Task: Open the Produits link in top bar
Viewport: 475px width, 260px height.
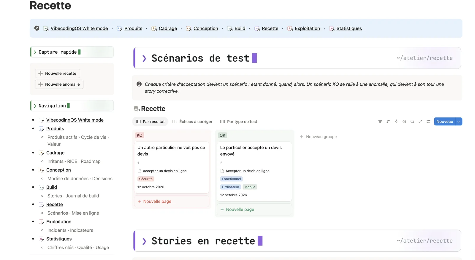Action: [133, 28]
